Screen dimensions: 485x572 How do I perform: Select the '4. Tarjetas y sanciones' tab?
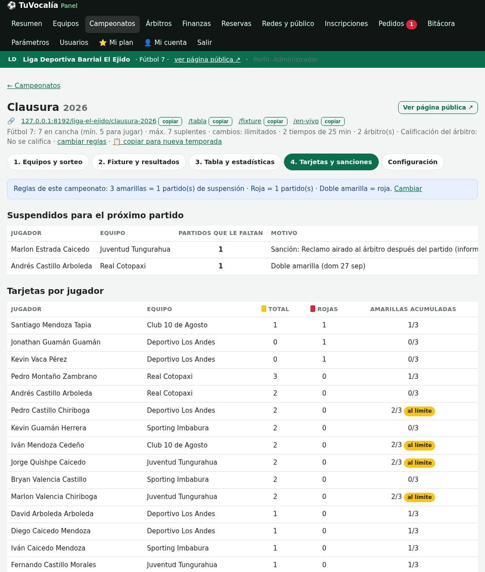click(331, 162)
